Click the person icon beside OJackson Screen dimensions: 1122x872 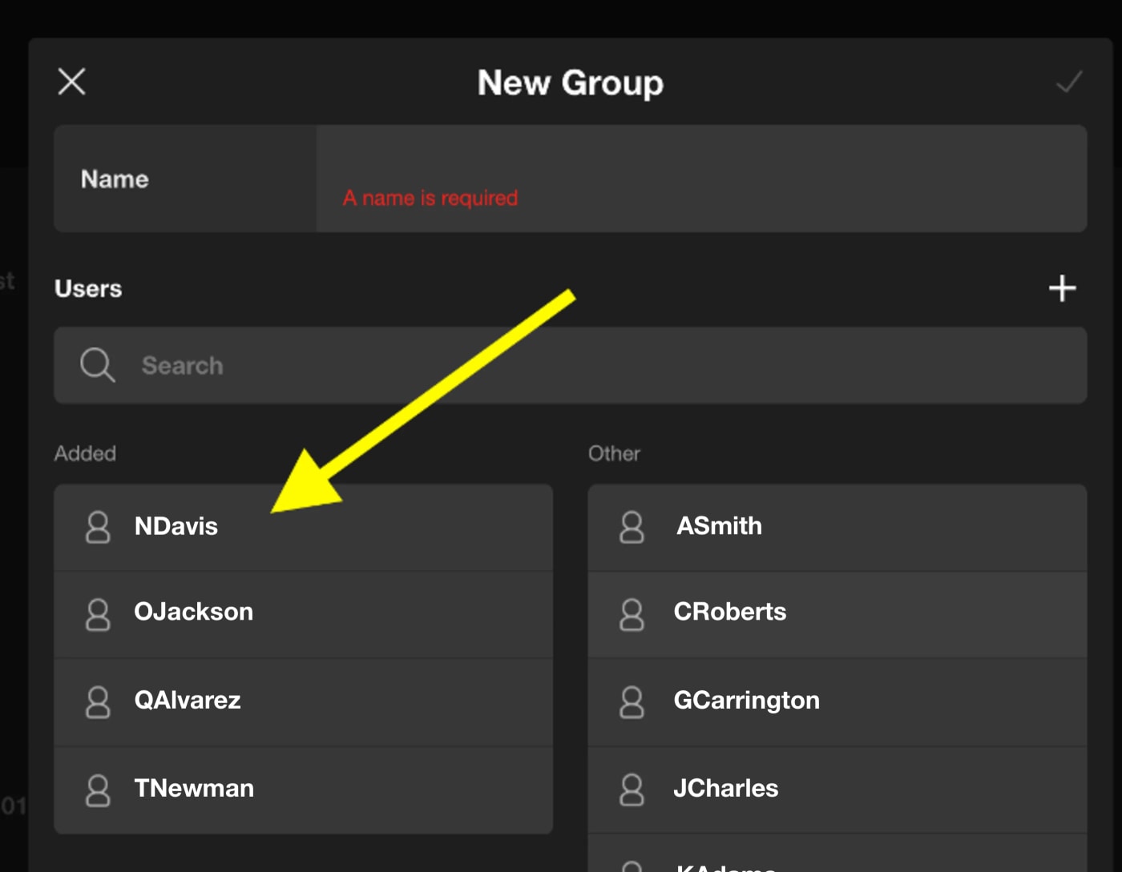click(98, 613)
